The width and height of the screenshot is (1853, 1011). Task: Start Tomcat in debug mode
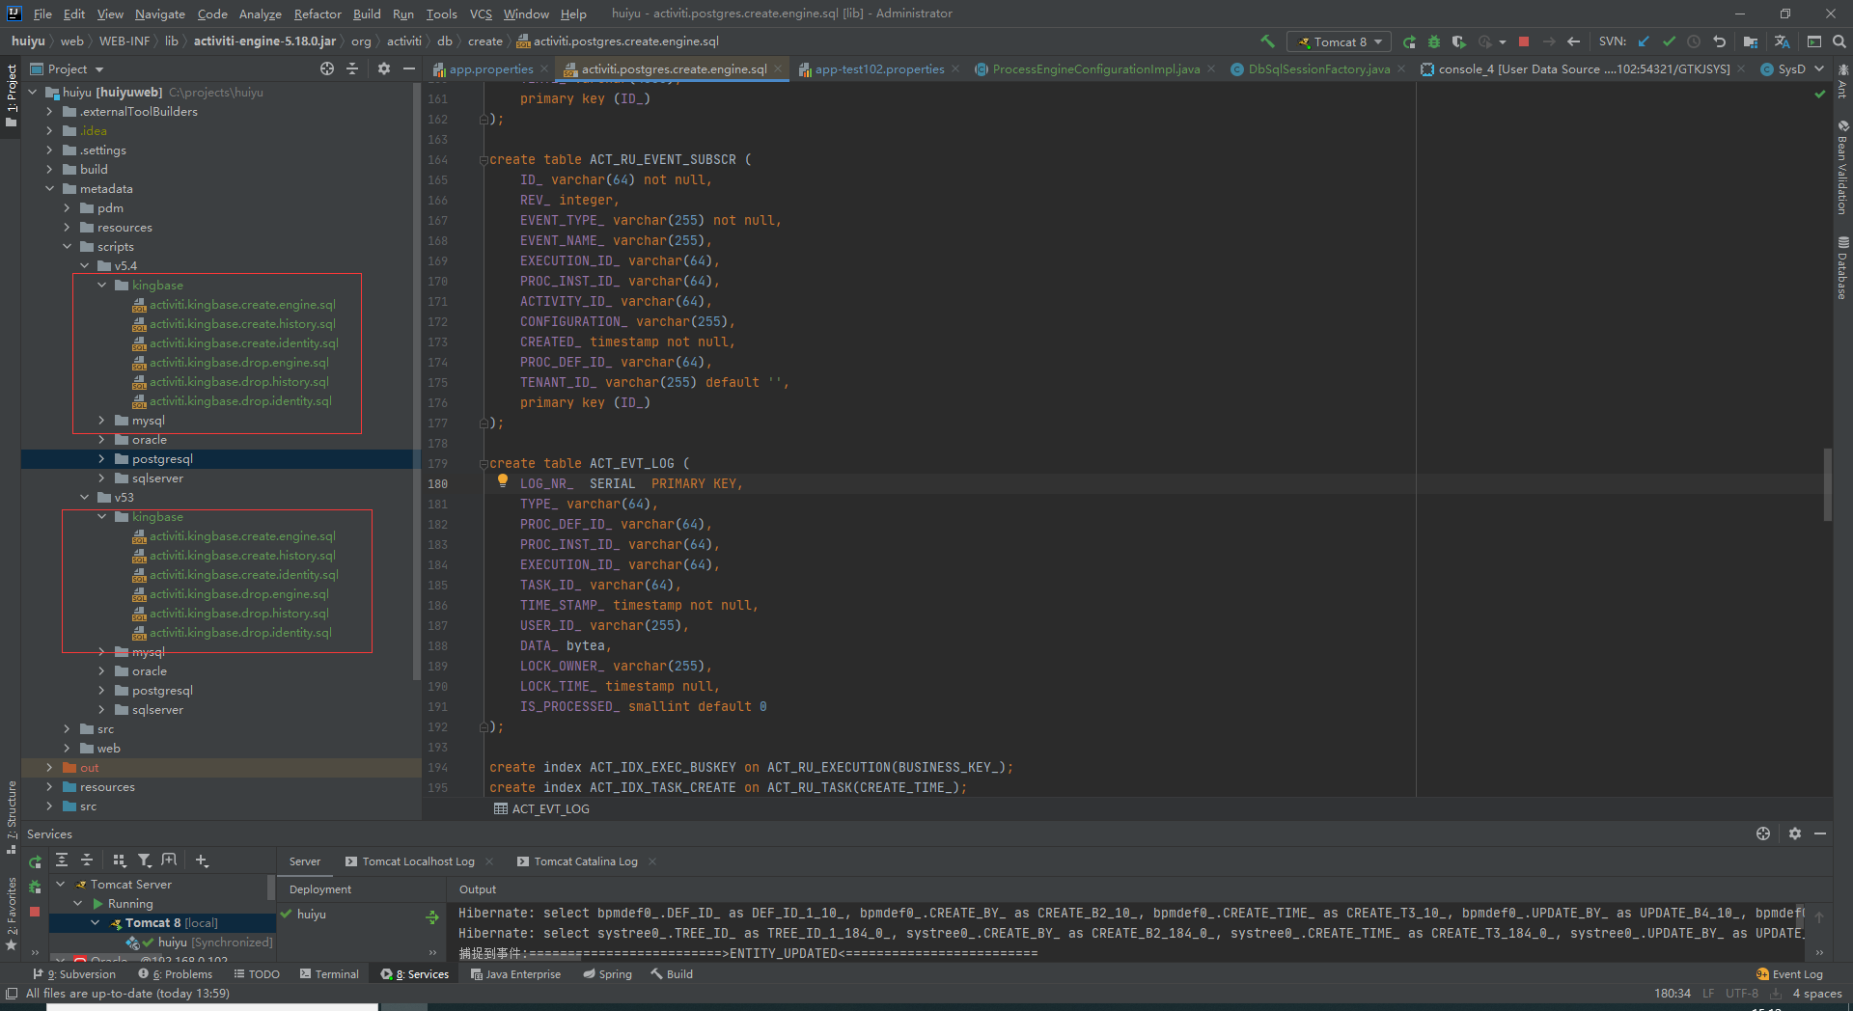point(1433,41)
